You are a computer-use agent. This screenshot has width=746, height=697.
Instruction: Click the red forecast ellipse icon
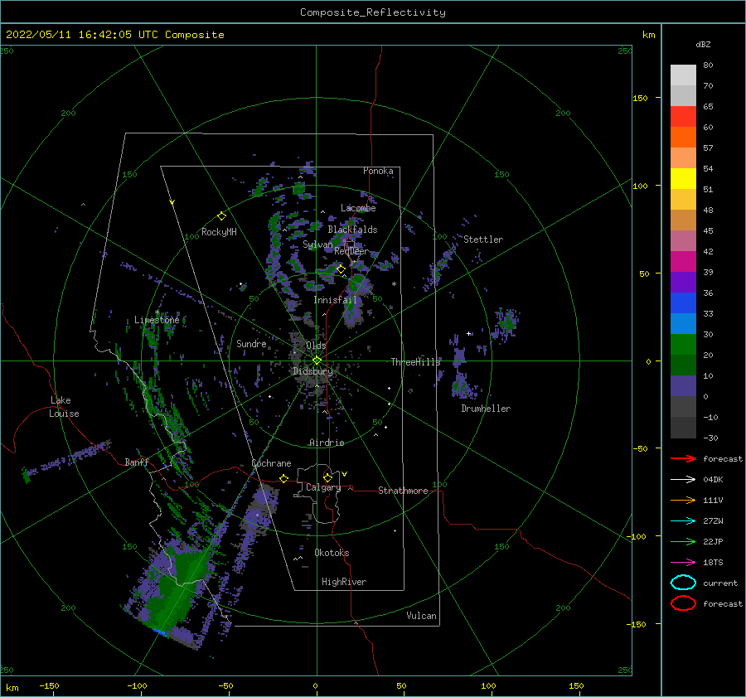point(683,603)
